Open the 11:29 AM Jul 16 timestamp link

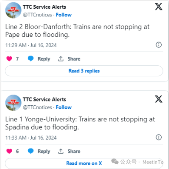point(31,45)
